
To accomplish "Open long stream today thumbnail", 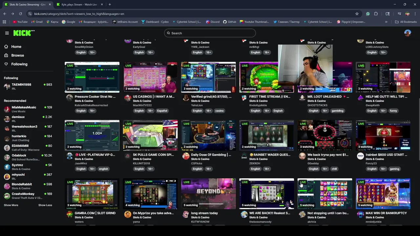I will (208, 194).
